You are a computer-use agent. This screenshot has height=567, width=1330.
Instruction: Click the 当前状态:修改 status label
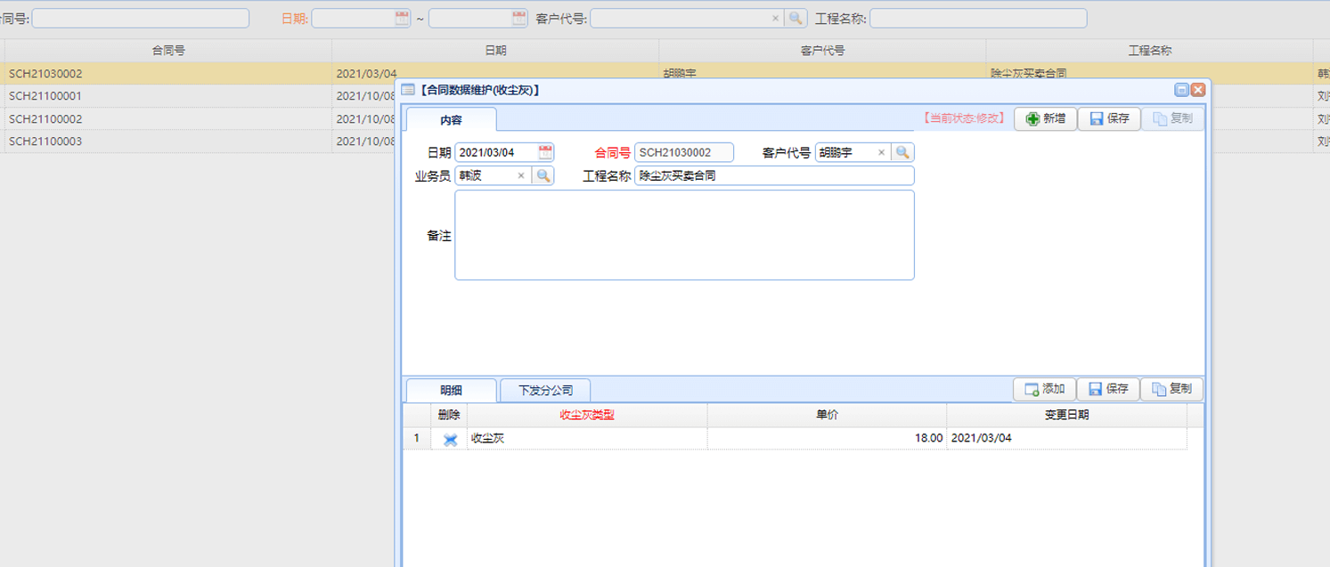click(964, 118)
